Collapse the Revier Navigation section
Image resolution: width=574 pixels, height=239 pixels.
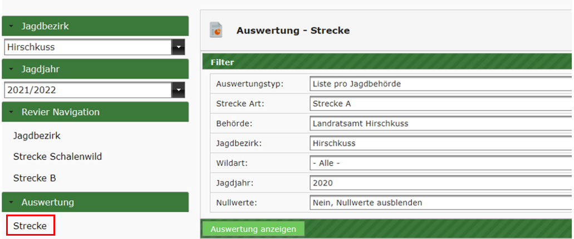point(11,112)
